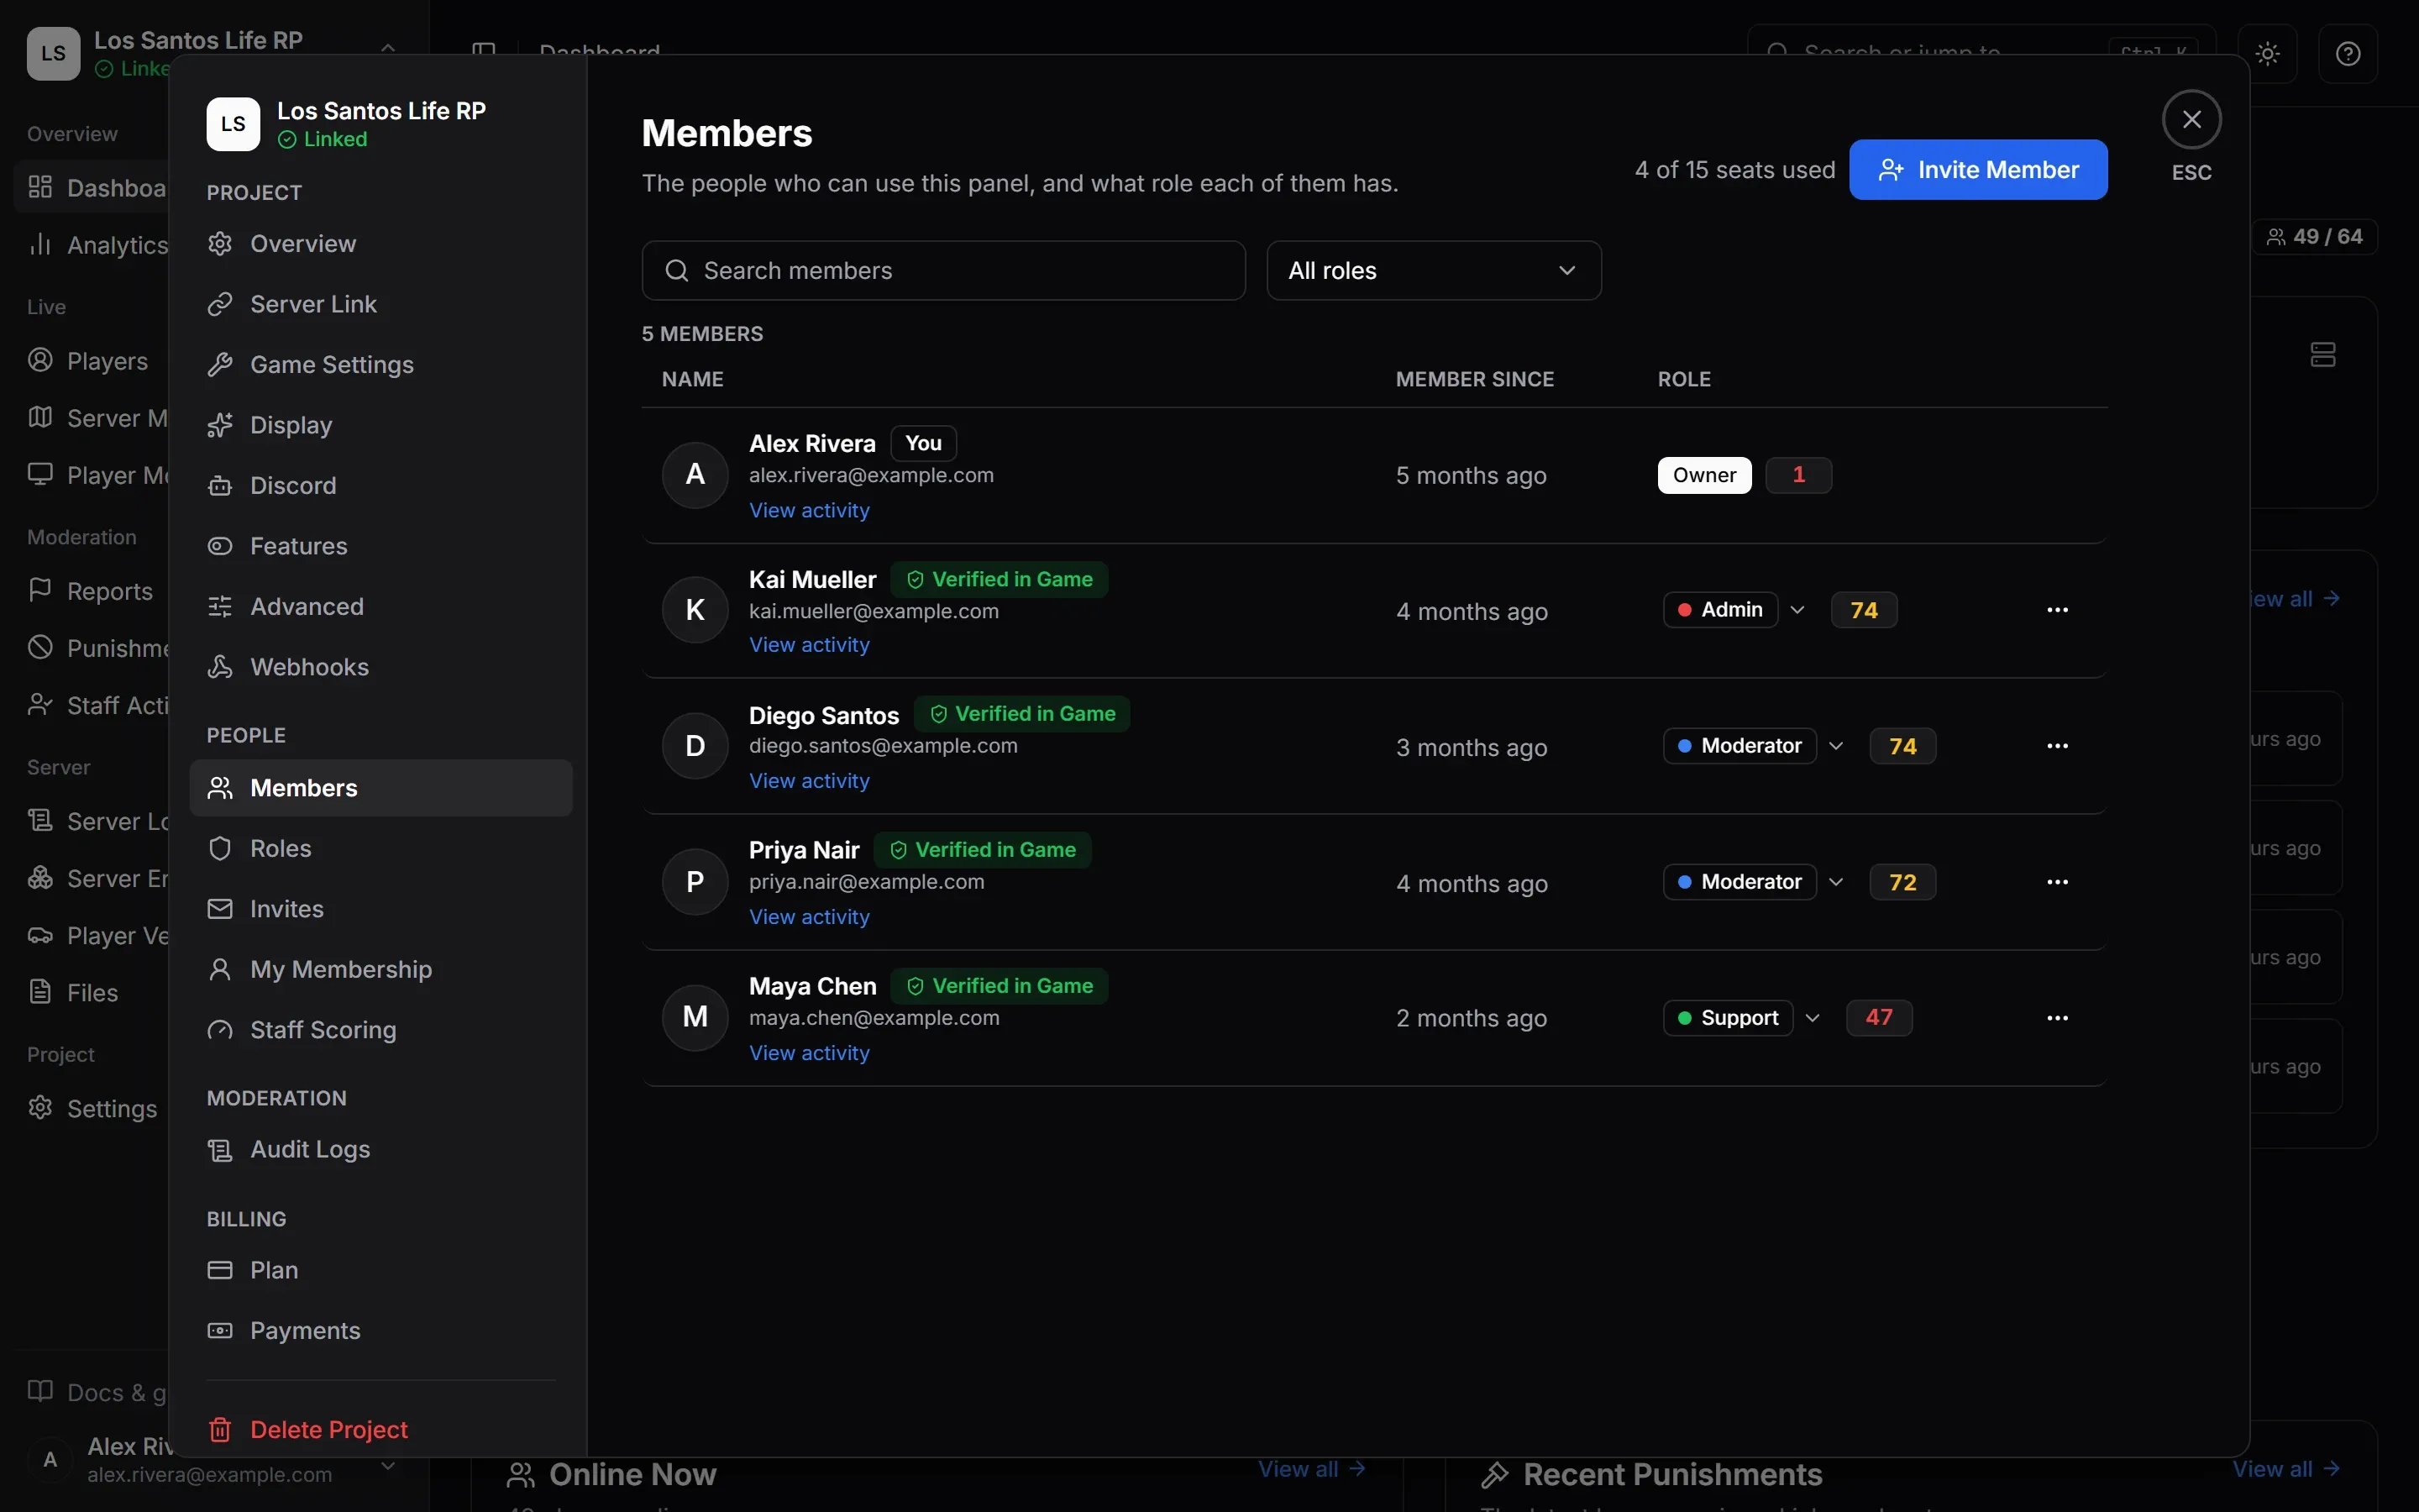Open more options for Kai Mueller
Screen dimensions: 2419x1512
pos(2057,610)
